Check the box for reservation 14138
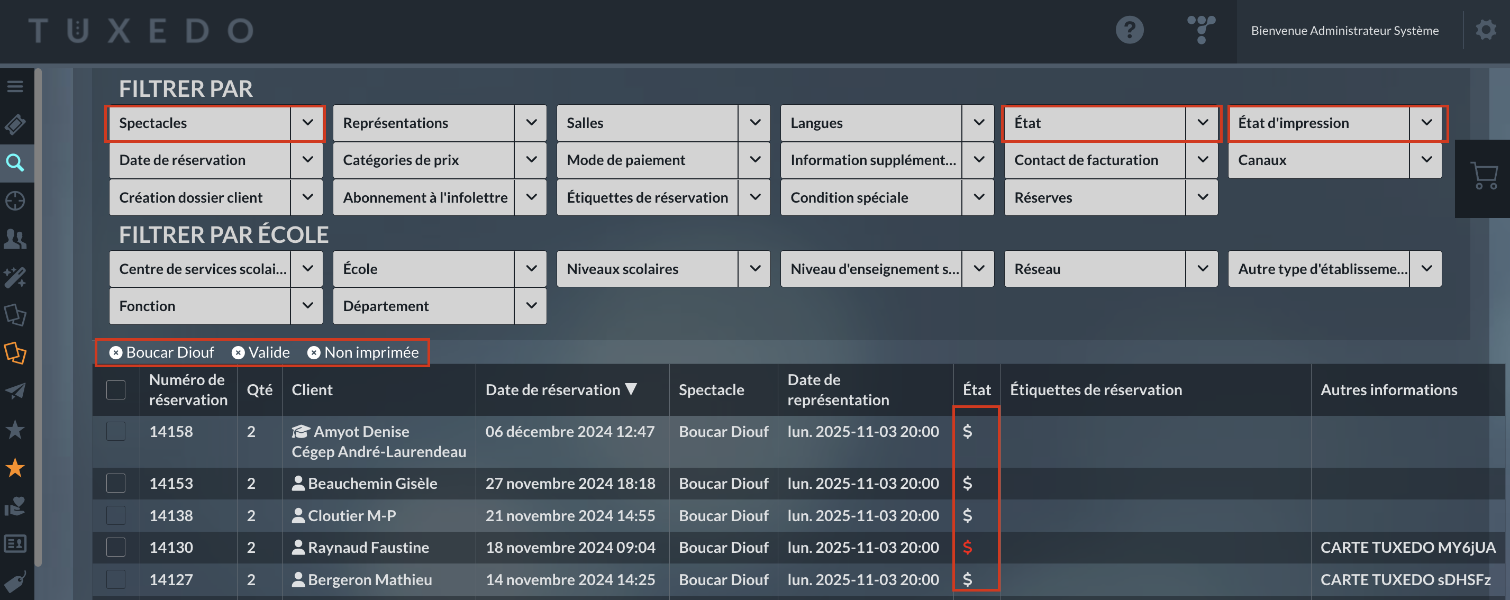1510x600 pixels. pyautogui.click(x=116, y=516)
